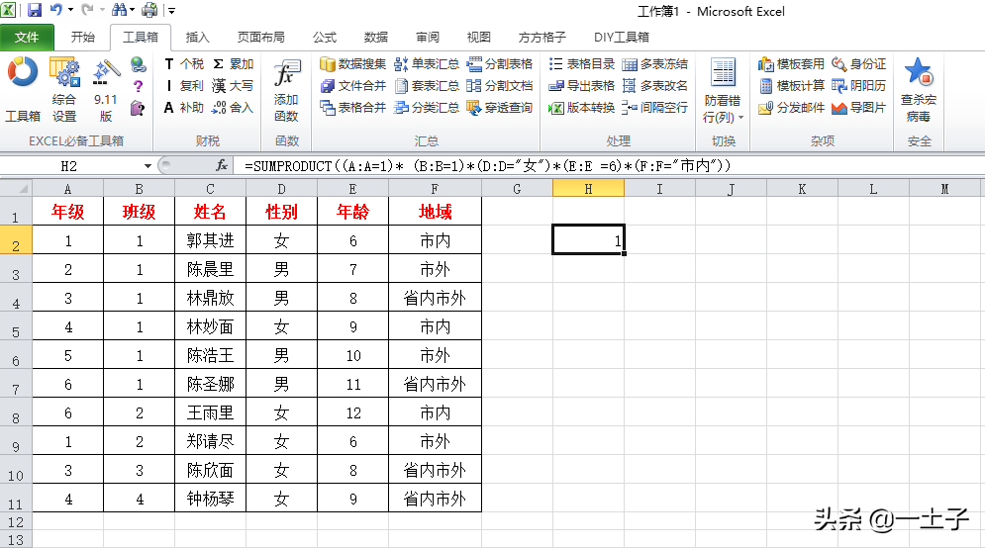Click the 年级 header cell
Viewport: 985px width, 548px height.
click(68, 212)
